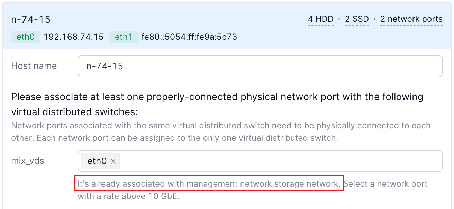Click the mix_vds label
The height and width of the screenshot is (209, 454).
point(28,160)
